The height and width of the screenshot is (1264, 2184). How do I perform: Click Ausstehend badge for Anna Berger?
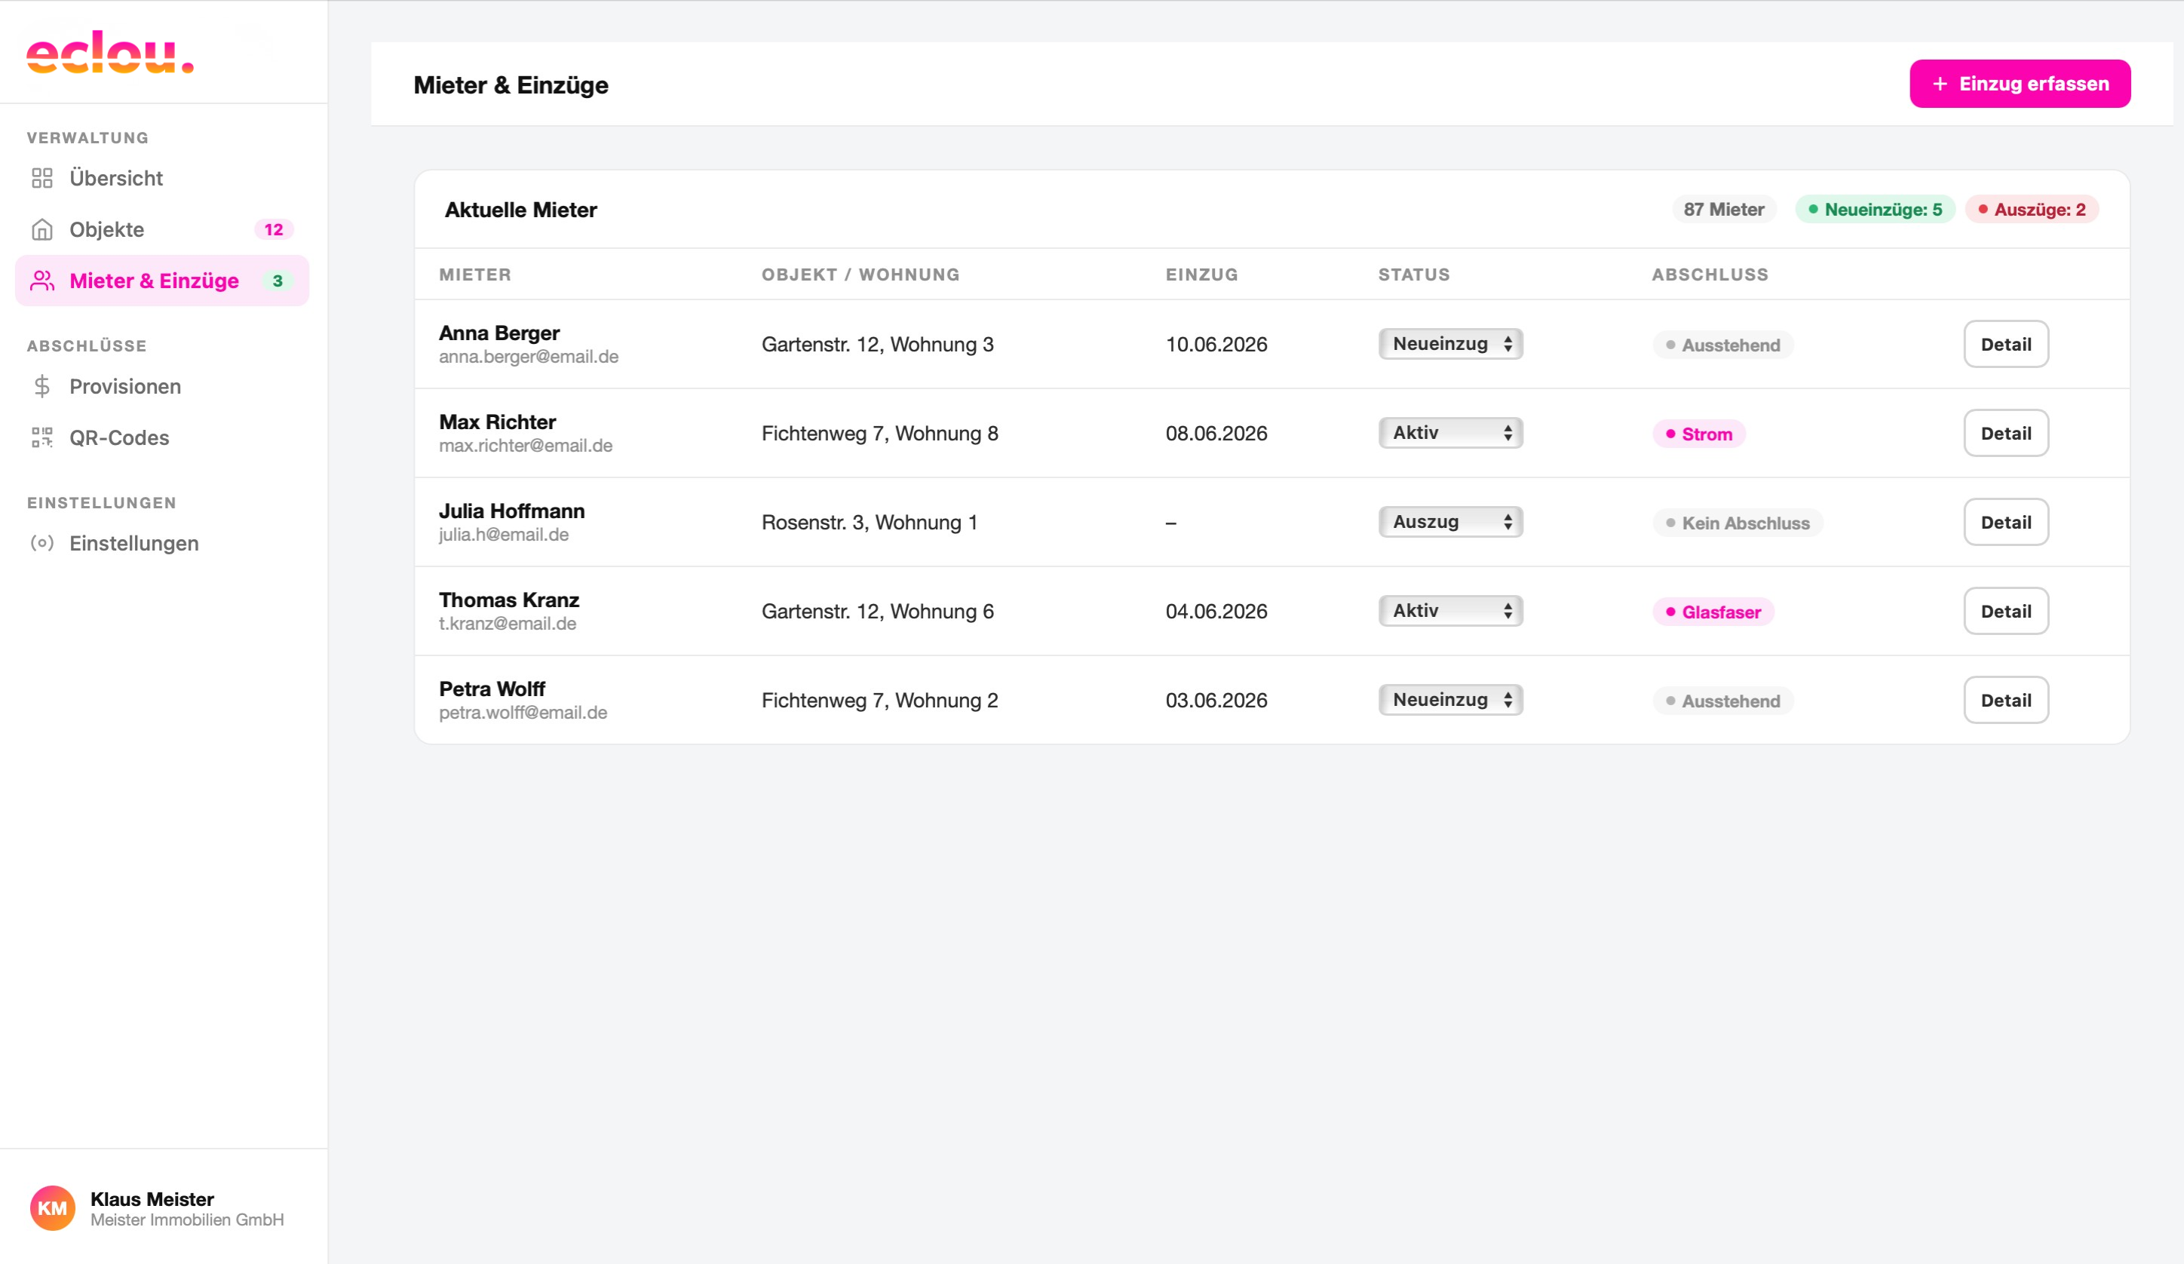click(1723, 345)
